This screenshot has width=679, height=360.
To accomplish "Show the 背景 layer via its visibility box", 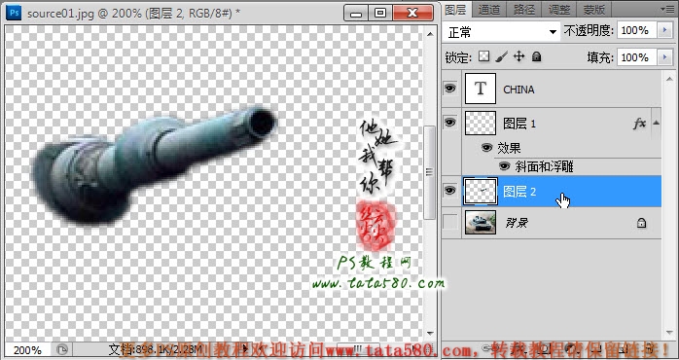I will [x=450, y=223].
